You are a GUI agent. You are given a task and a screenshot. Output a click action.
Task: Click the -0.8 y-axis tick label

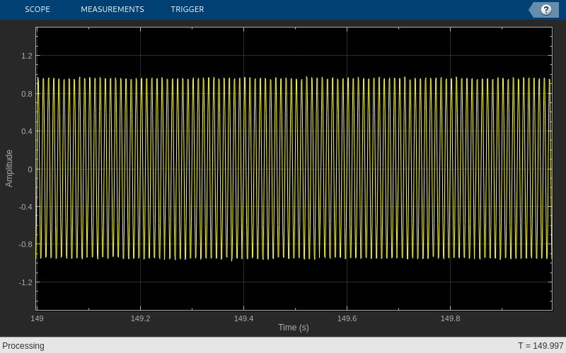coord(25,244)
